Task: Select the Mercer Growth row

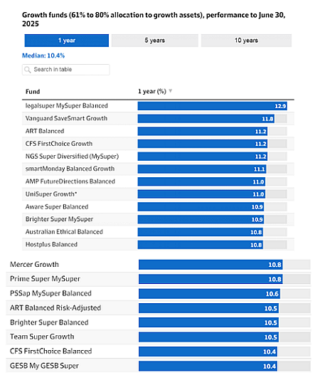Action: (158, 265)
